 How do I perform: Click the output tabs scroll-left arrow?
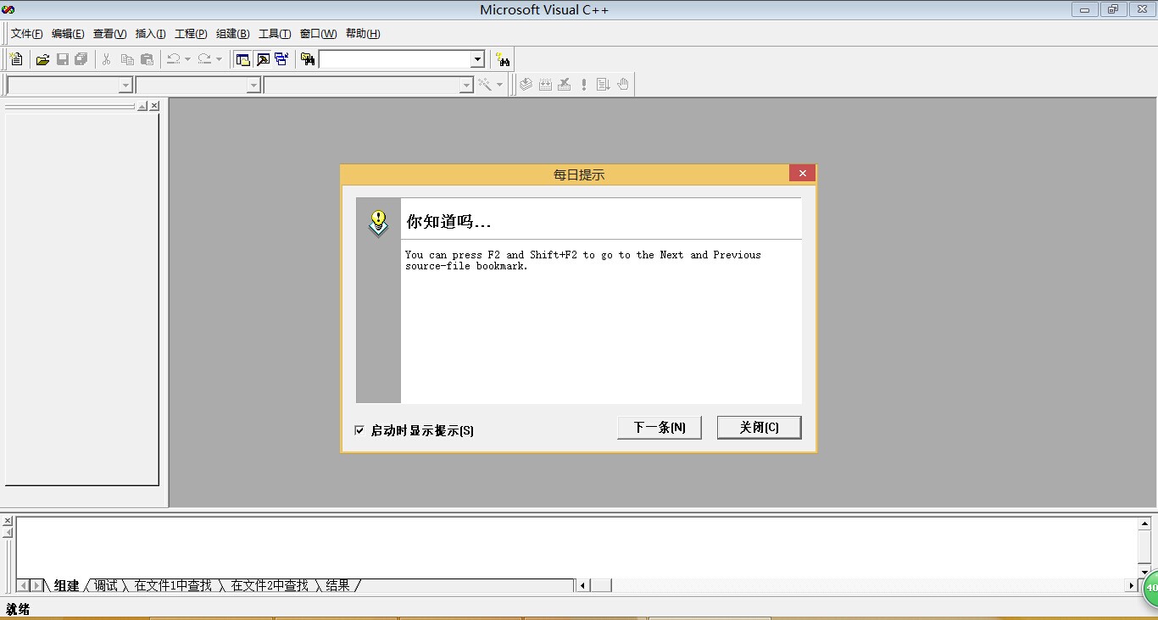point(23,585)
